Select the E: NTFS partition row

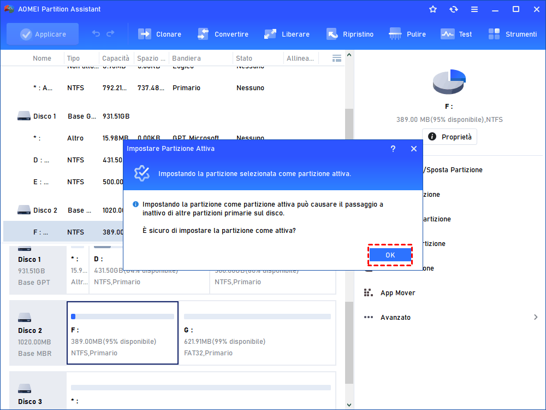(x=63, y=182)
